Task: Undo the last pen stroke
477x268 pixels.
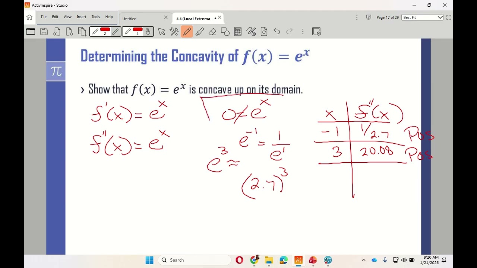Action: coord(277,32)
